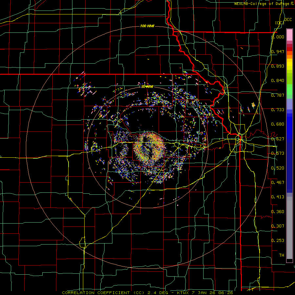Click the 0.253 legend value
This screenshot has width=295, height=295.
click(278, 241)
